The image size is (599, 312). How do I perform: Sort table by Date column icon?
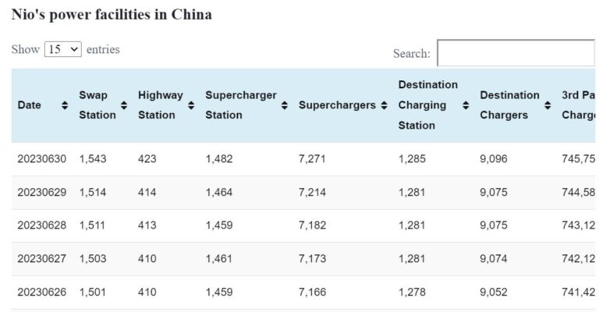[65, 105]
